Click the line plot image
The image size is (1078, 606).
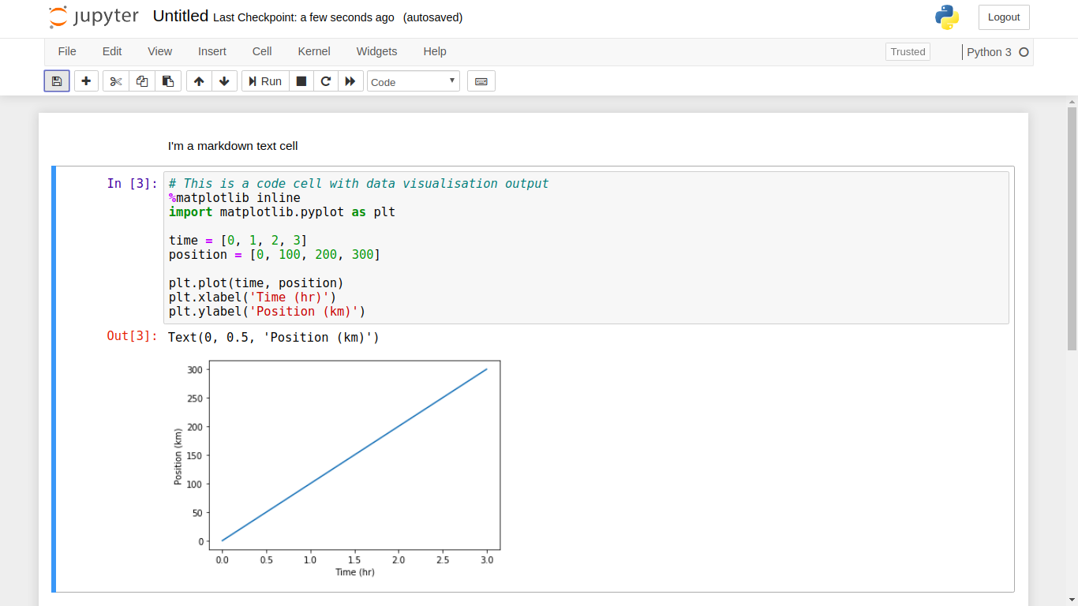336,468
